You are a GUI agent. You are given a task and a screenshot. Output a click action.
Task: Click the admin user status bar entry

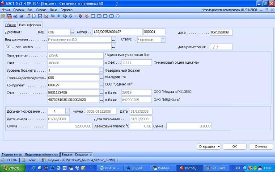tap(32, 160)
